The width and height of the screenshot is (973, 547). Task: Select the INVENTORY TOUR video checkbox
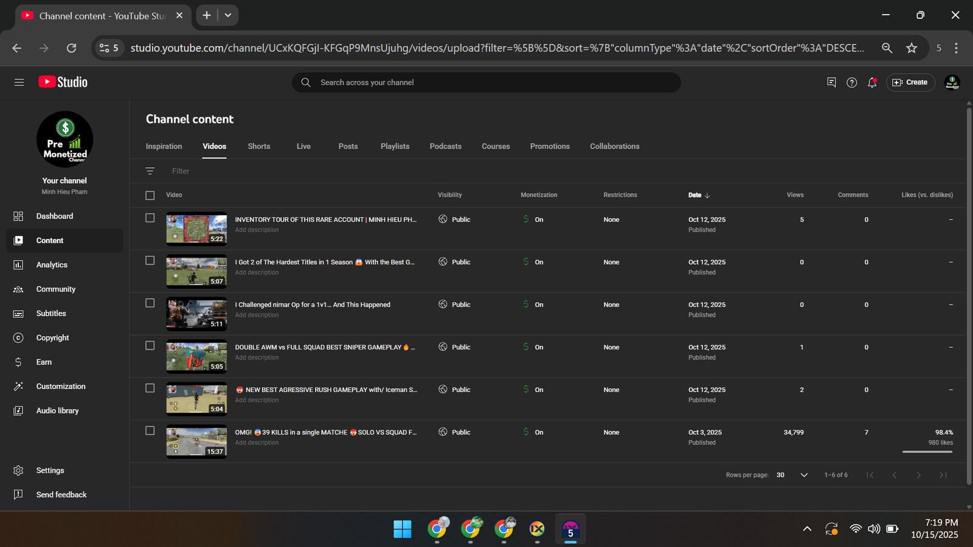150,218
